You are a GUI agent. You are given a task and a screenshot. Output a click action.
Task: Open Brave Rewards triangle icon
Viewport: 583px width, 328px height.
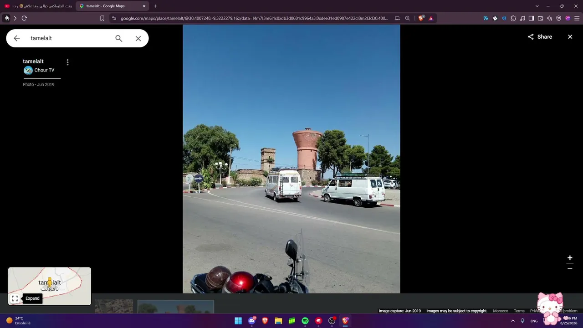pyautogui.click(x=431, y=18)
